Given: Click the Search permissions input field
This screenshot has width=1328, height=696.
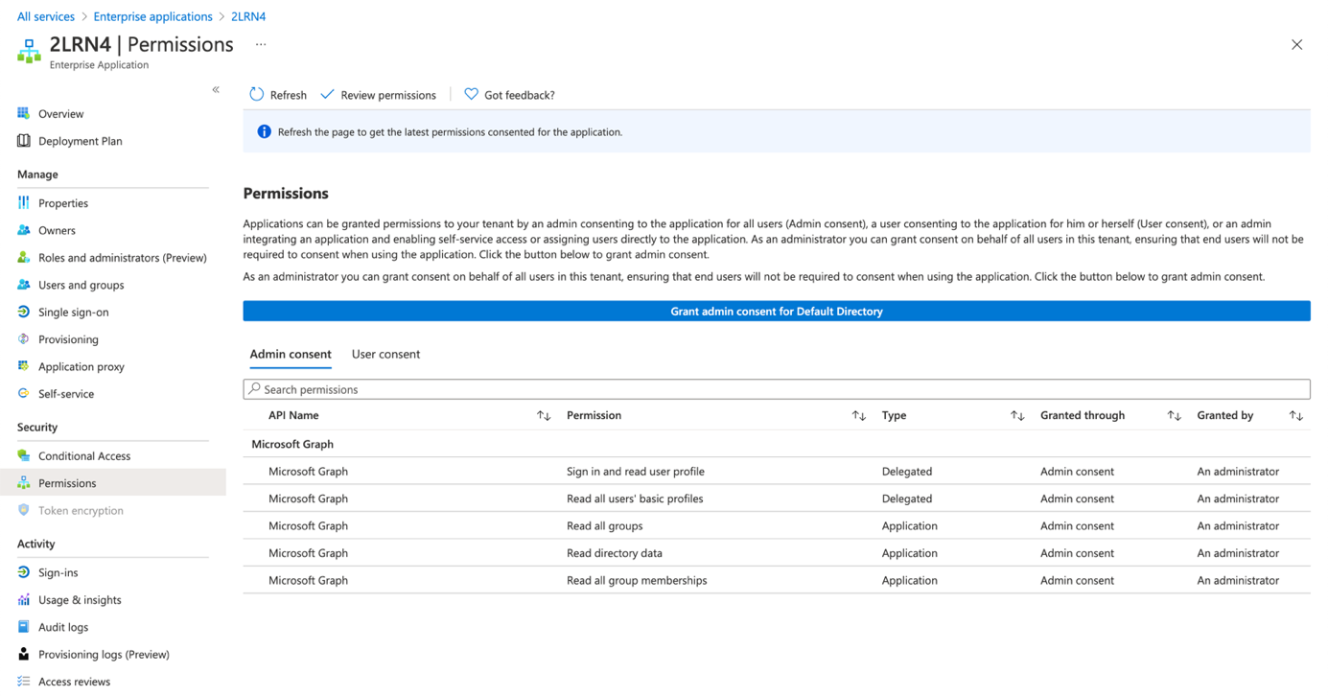Looking at the screenshot, I should 777,389.
